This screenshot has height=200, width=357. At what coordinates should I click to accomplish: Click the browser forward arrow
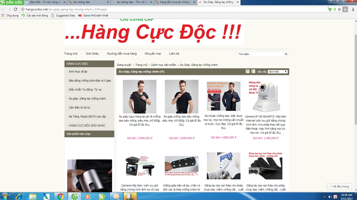click(9, 9)
